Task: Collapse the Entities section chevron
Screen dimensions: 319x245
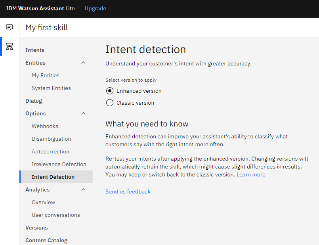Action: 83,63
